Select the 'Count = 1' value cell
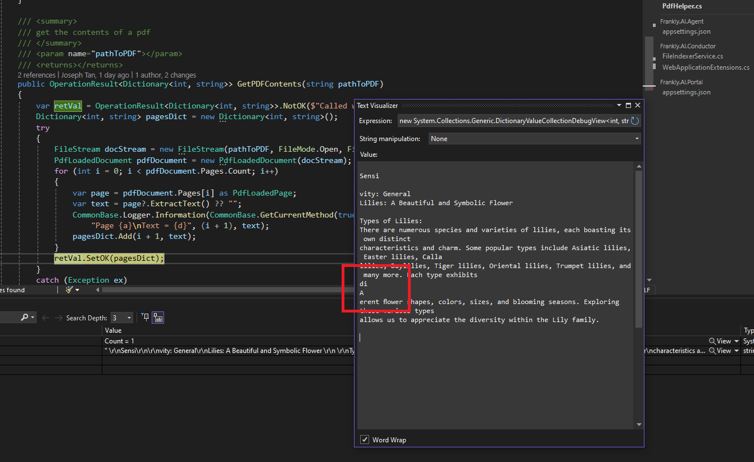The width and height of the screenshot is (754, 462). pyautogui.click(x=119, y=341)
